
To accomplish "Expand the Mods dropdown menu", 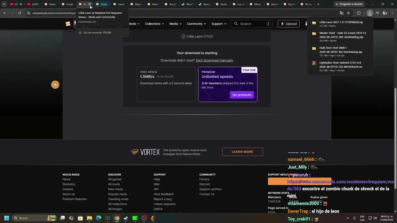I will tap(134, 24).
